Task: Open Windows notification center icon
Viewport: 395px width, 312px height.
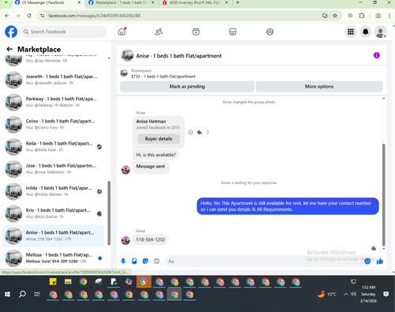Action: point(386,294)
